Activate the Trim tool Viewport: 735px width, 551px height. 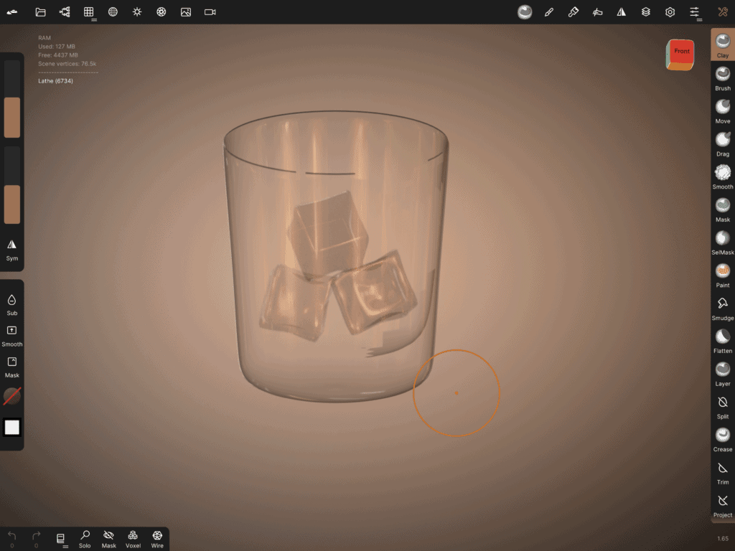click(723, 471)
